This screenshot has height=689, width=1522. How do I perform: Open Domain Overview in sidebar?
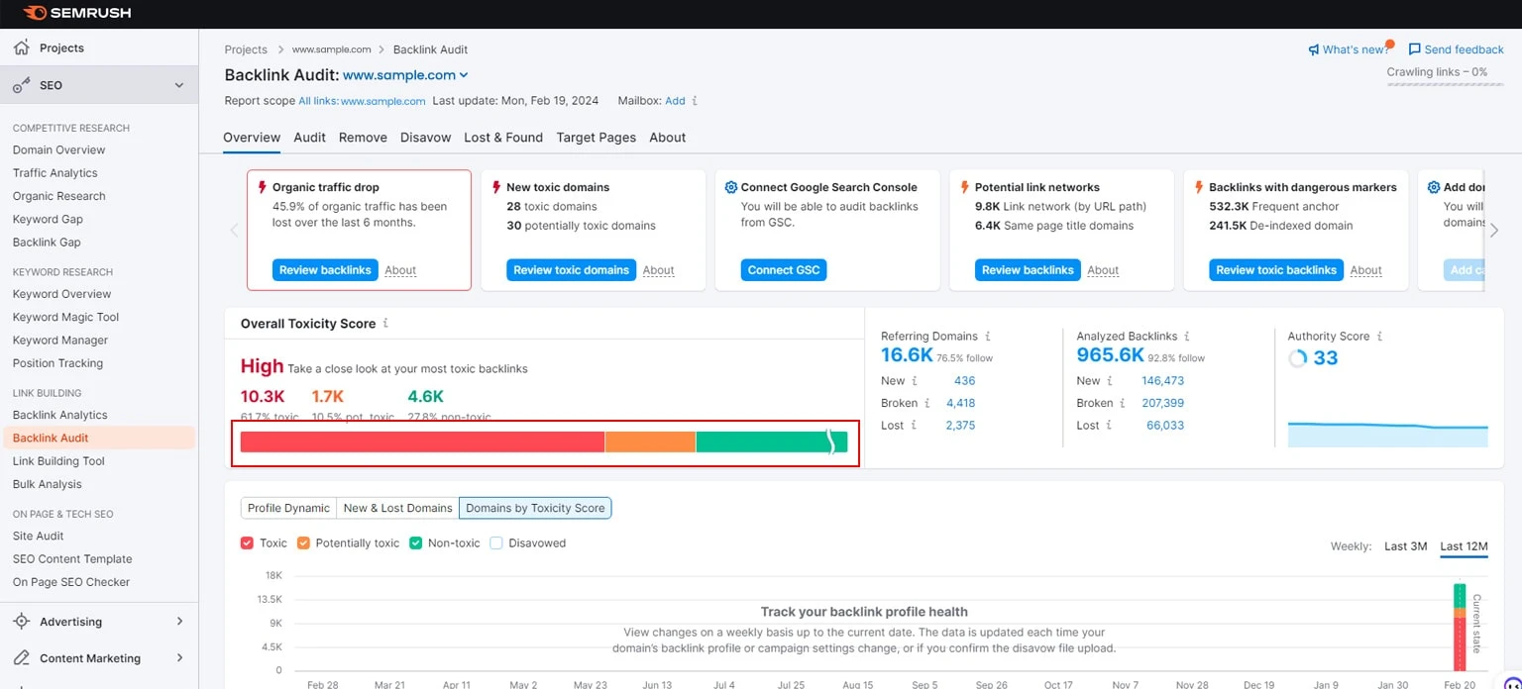(59, 150)
